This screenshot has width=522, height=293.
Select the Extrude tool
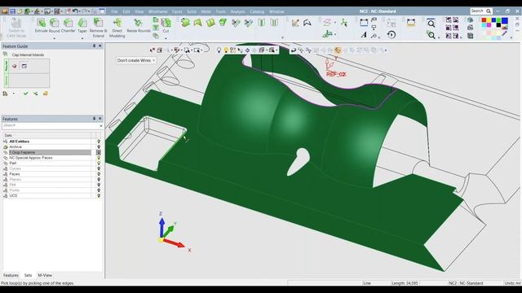tap(42, 25)
